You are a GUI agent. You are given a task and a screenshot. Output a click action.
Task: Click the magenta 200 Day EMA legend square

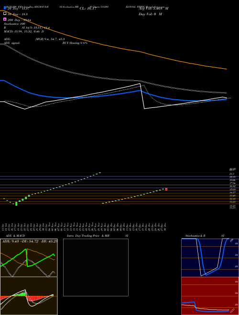[5, 19]
